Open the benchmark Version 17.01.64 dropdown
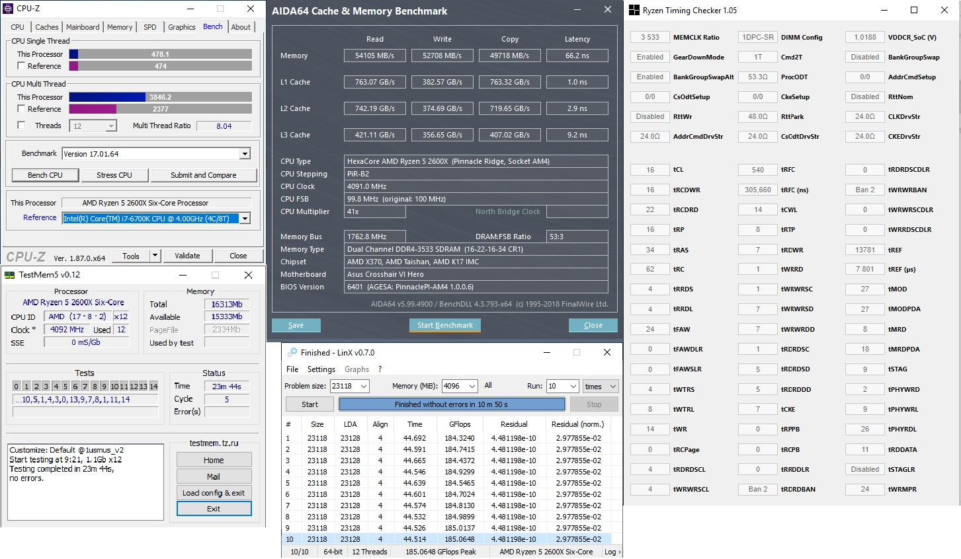This screenshot has width=961, height=559. (245, 154)
